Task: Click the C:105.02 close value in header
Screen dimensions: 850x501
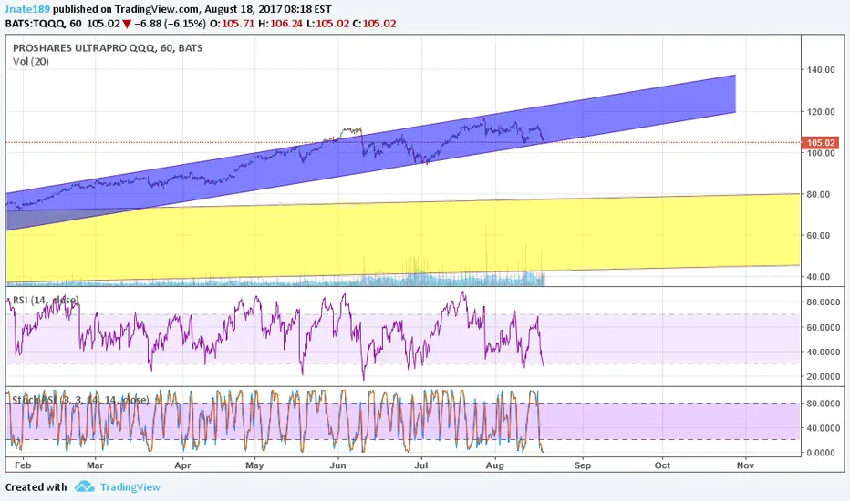Action: tap(374, 24)
